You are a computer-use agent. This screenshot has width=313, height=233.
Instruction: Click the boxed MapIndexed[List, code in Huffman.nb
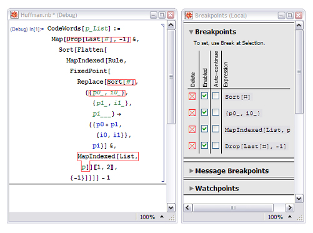pos(108,156)
